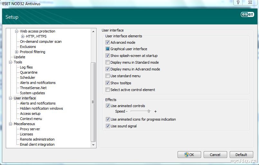Restore settings with Default button
The width and height of the screenshot is (259, 165).
point(241,155)
